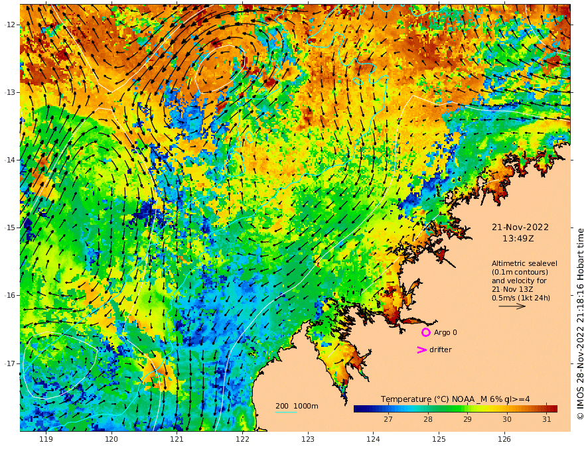Viewport: 584px width, 451px height.
Task: Click the 'Altimetric sealevel' caption text
Action: pyautogui.click(x=524, y=263)
